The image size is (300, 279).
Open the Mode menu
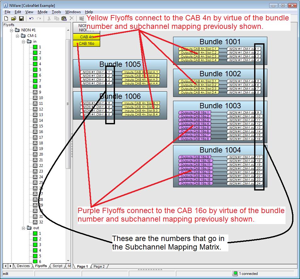tap(42, 12)
